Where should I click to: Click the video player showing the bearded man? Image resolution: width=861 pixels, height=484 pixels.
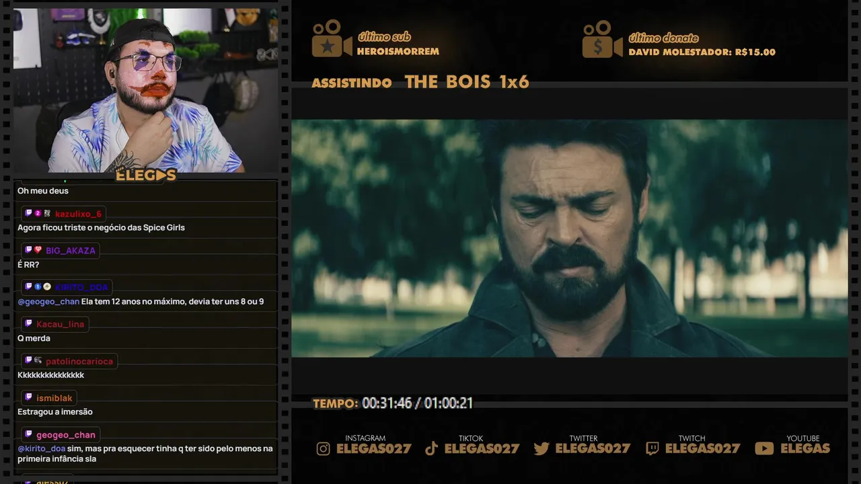[569, 238]
